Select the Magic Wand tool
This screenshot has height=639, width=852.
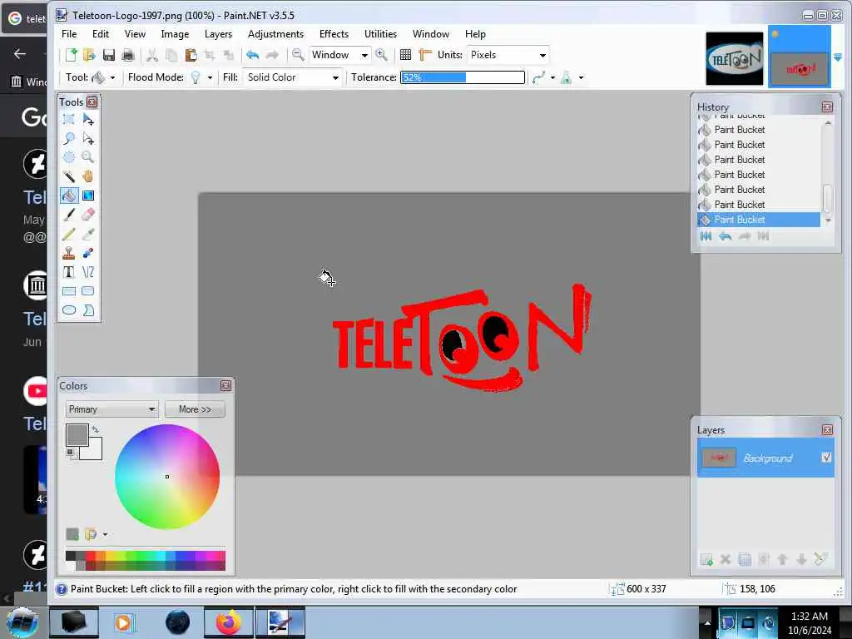click(69, 176)
